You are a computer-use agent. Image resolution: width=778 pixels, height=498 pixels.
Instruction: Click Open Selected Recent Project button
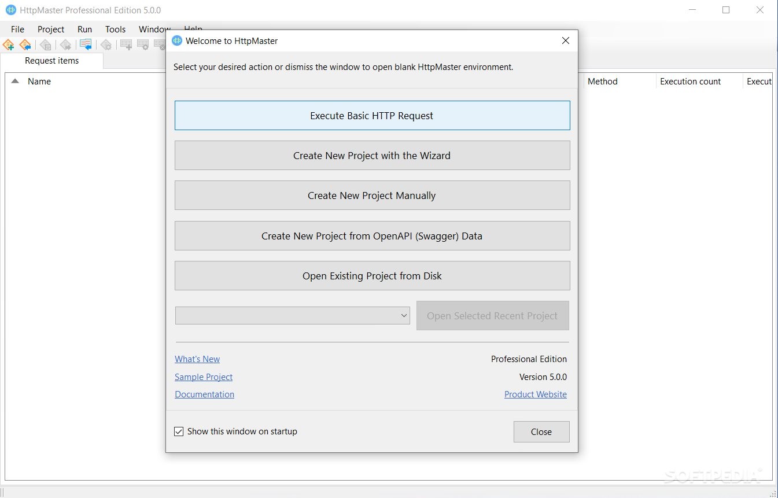pyautogui.click(x=492, y=316)
